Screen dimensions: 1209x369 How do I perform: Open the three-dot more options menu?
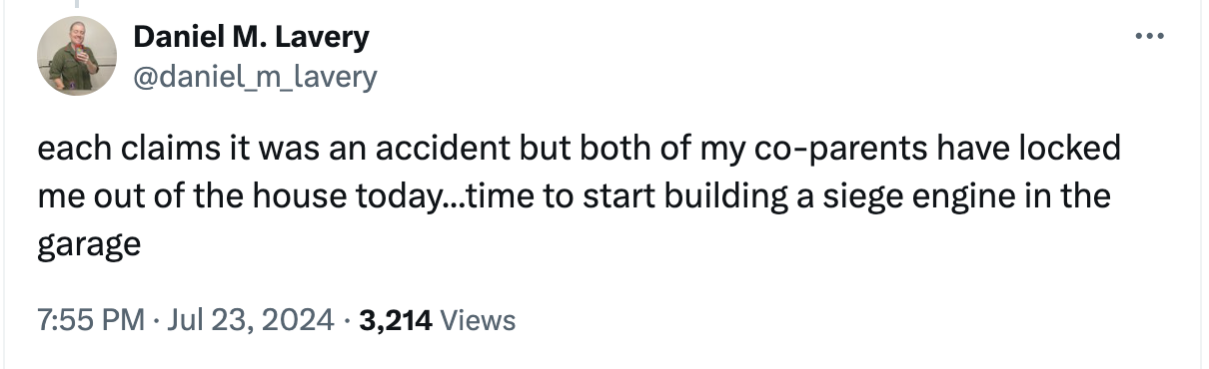tap(1150, 37)
